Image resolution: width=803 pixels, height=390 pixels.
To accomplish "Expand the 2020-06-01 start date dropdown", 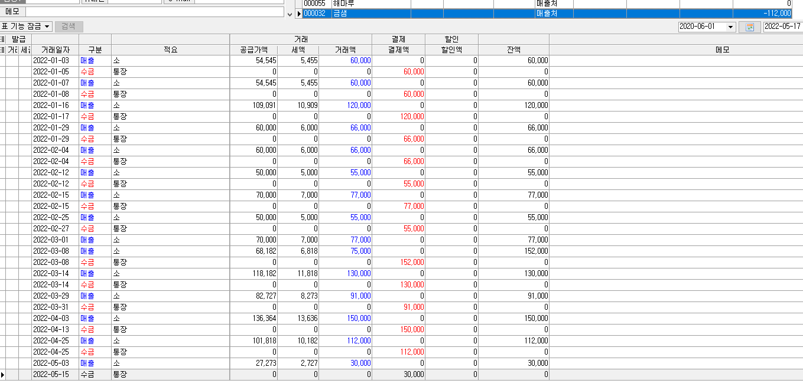I will pyautogui.click(x=730, y=27).
